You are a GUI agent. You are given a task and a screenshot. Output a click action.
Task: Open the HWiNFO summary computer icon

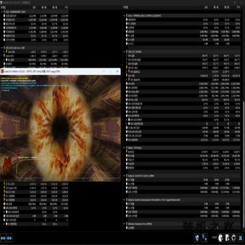[197, 238]
